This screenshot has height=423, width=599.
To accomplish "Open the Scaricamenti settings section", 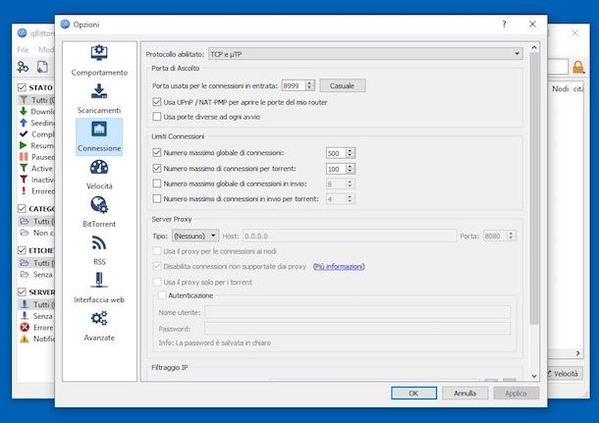I will (99, 98).
